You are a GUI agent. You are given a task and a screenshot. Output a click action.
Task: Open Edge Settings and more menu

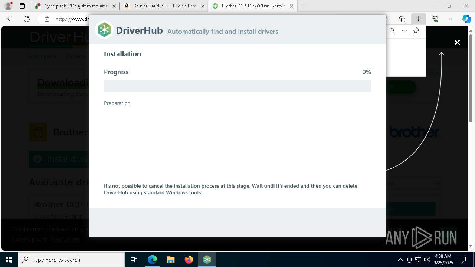point(451,19)
